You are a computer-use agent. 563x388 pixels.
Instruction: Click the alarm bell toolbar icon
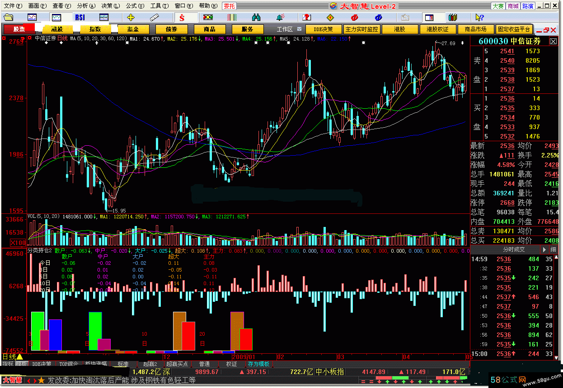click(280, 18)
